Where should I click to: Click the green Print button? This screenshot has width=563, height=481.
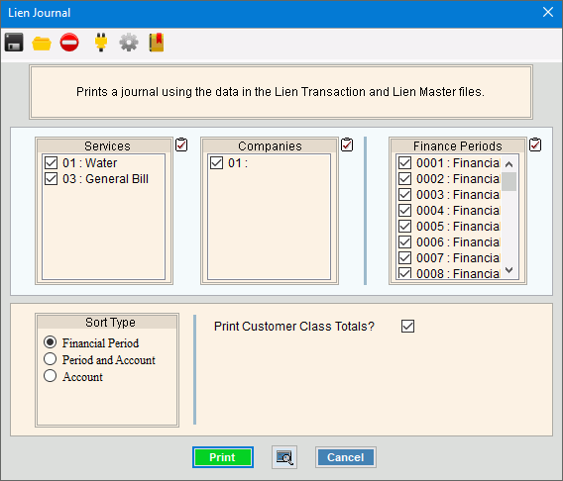223,457
